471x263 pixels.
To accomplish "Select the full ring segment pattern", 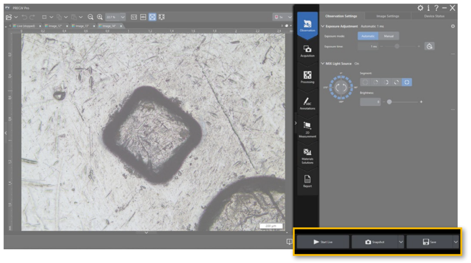I will 407,82.
